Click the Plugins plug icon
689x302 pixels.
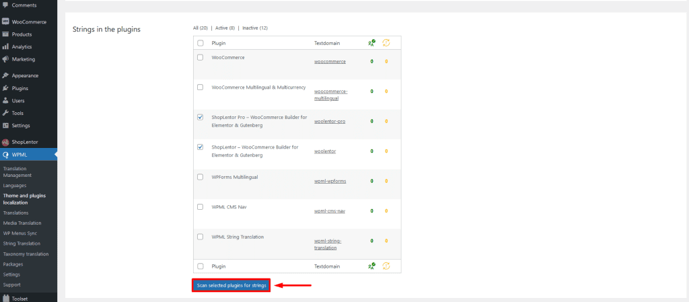pyautogui.click(x=5, y=88)
